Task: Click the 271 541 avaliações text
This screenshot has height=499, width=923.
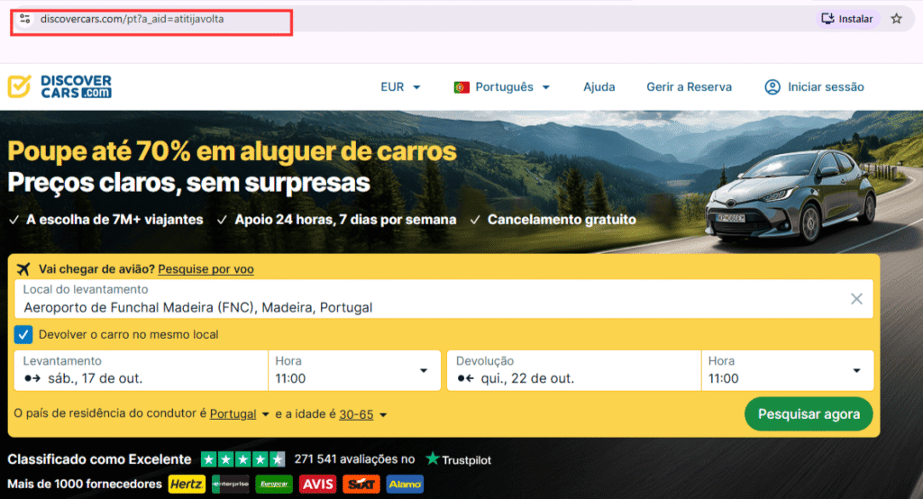Action: (x=354, y=459)
